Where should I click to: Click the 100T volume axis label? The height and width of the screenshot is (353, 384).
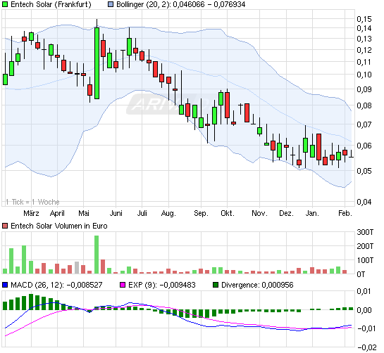pyautogui.click(x=366, y=260)
